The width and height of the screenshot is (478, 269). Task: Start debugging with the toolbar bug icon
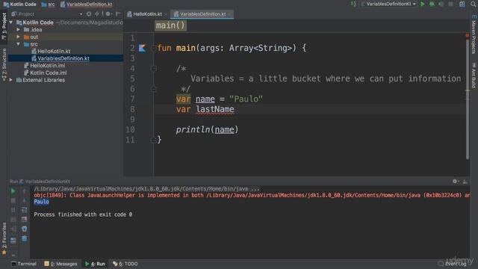click(x=432, y=4)
